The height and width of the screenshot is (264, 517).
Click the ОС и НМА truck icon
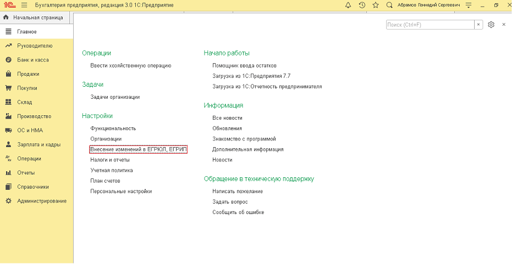pyautogui.click(x=9, y=131)
